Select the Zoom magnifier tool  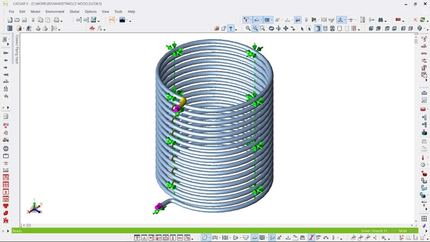(x=248, y=28)
